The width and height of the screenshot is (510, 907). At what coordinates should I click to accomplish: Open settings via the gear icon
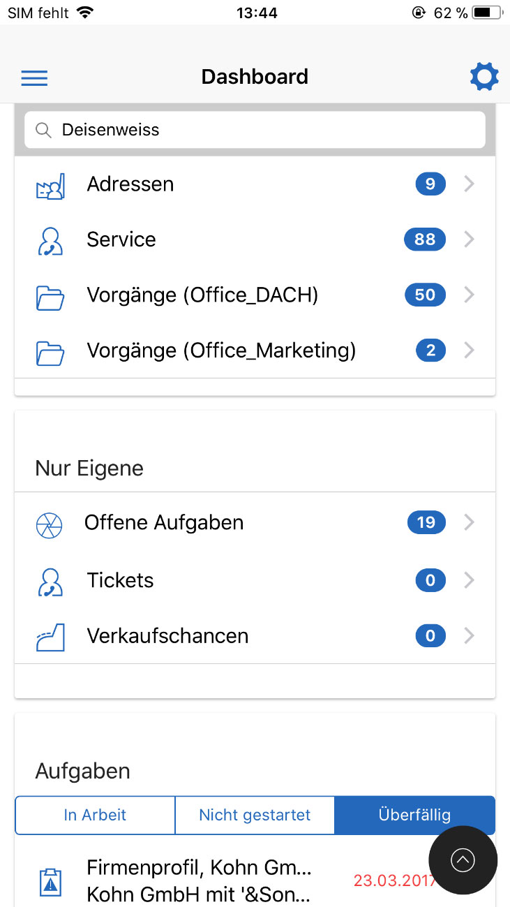tap(484, 77)
